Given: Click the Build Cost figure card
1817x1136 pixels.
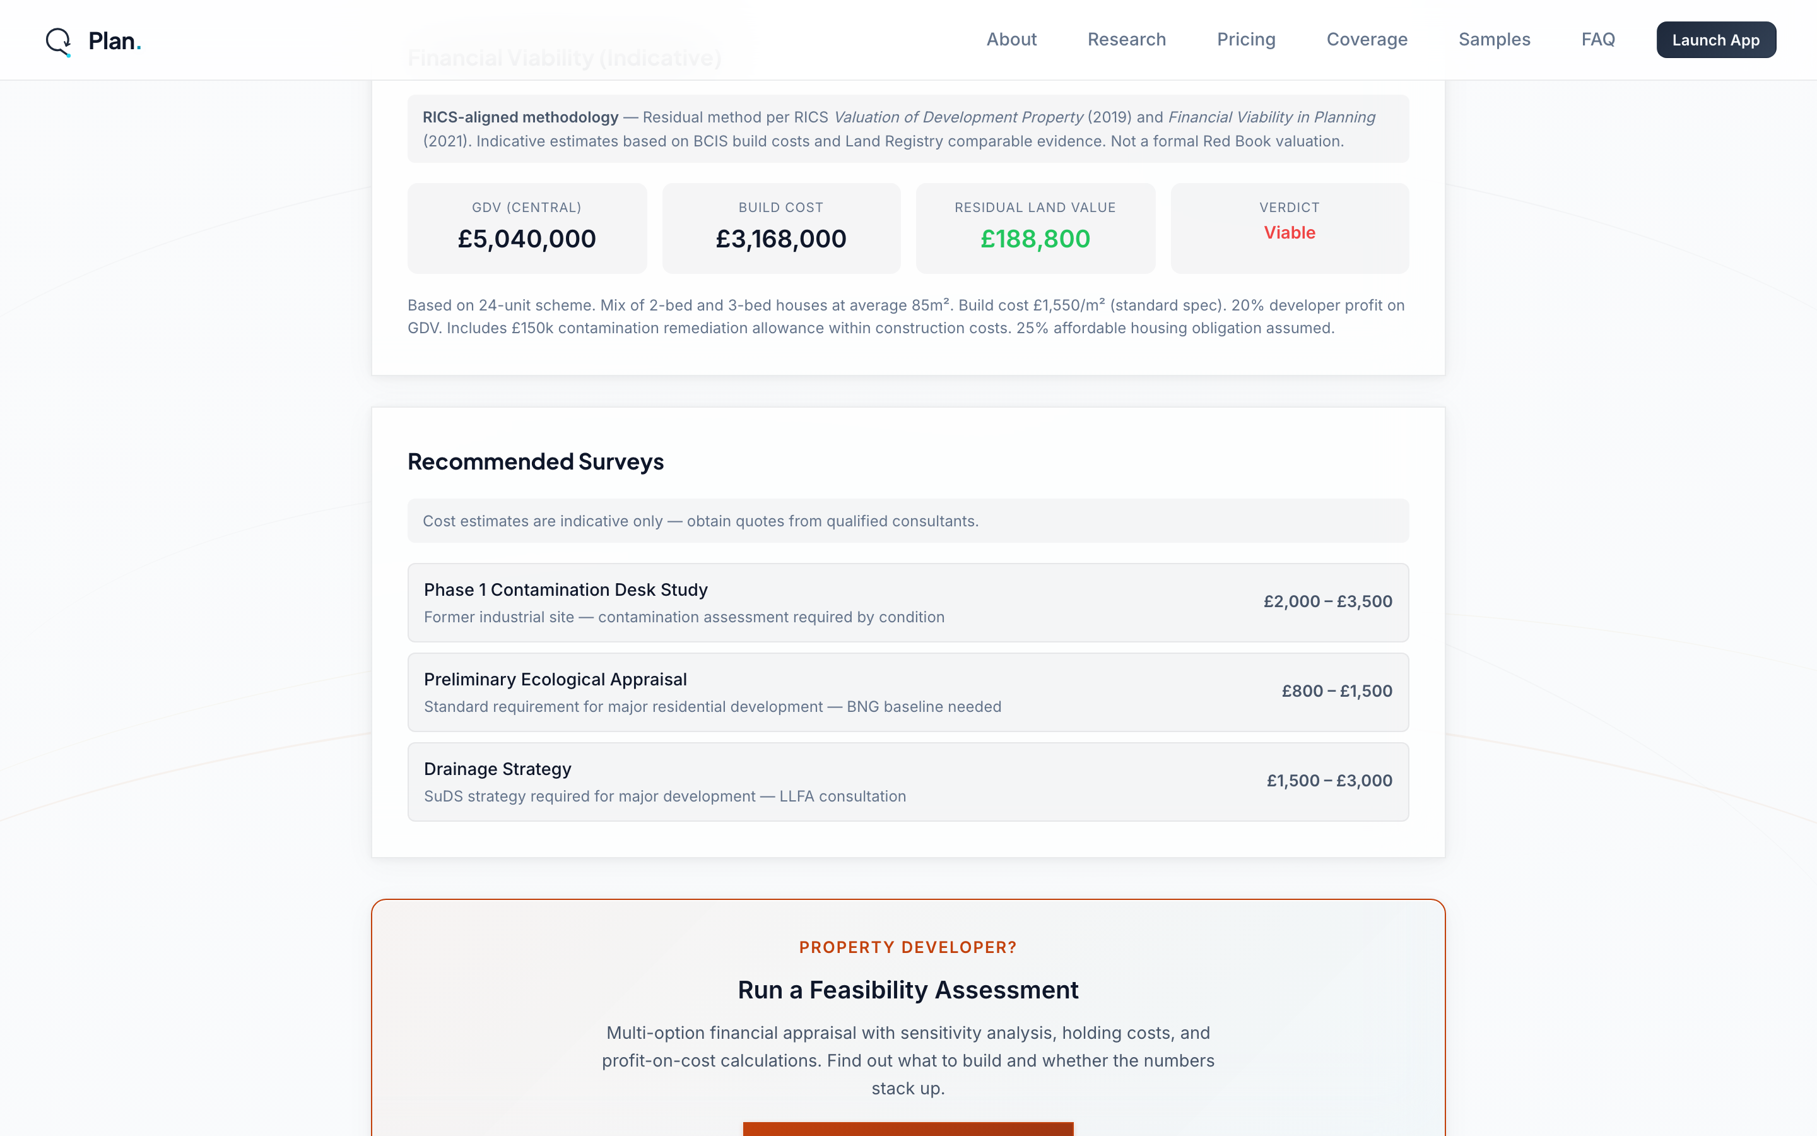Looking at the screenshot, I should [781, 228].
